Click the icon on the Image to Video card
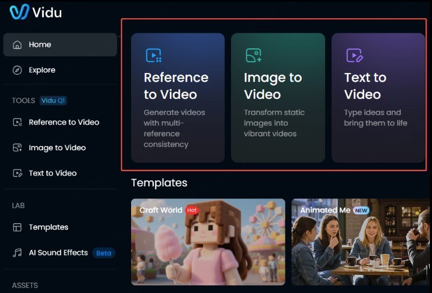This screenshot has width=432, height=293. click(x=253, y=55)
